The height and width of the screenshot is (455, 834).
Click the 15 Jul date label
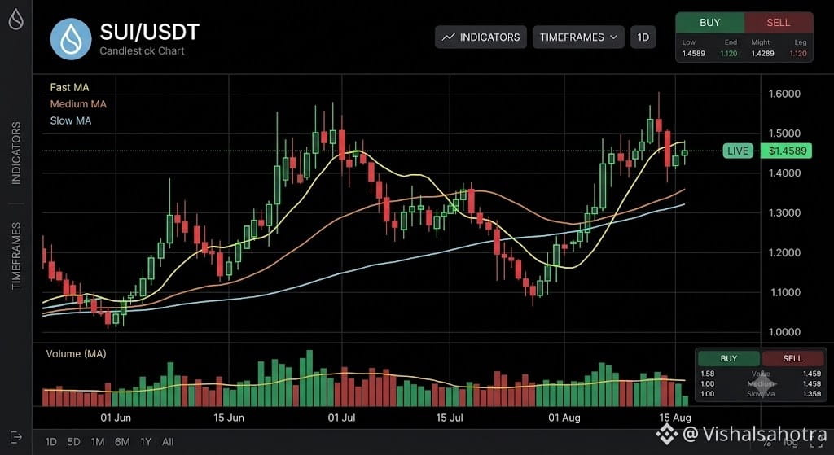click(x=450, y=418)
